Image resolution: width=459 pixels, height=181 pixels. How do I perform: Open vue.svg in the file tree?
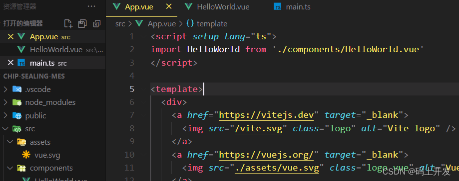coord(47,155)
